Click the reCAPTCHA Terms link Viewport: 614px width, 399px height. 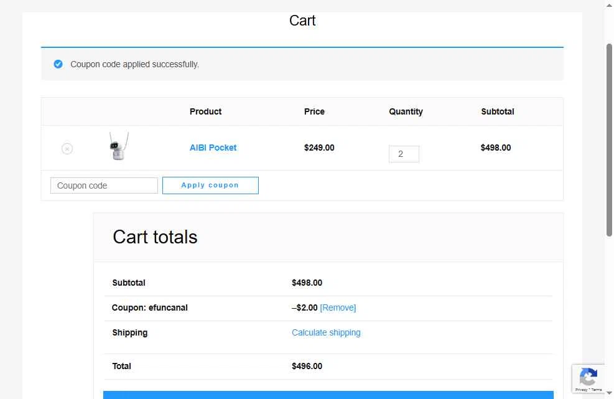[597, 390]
